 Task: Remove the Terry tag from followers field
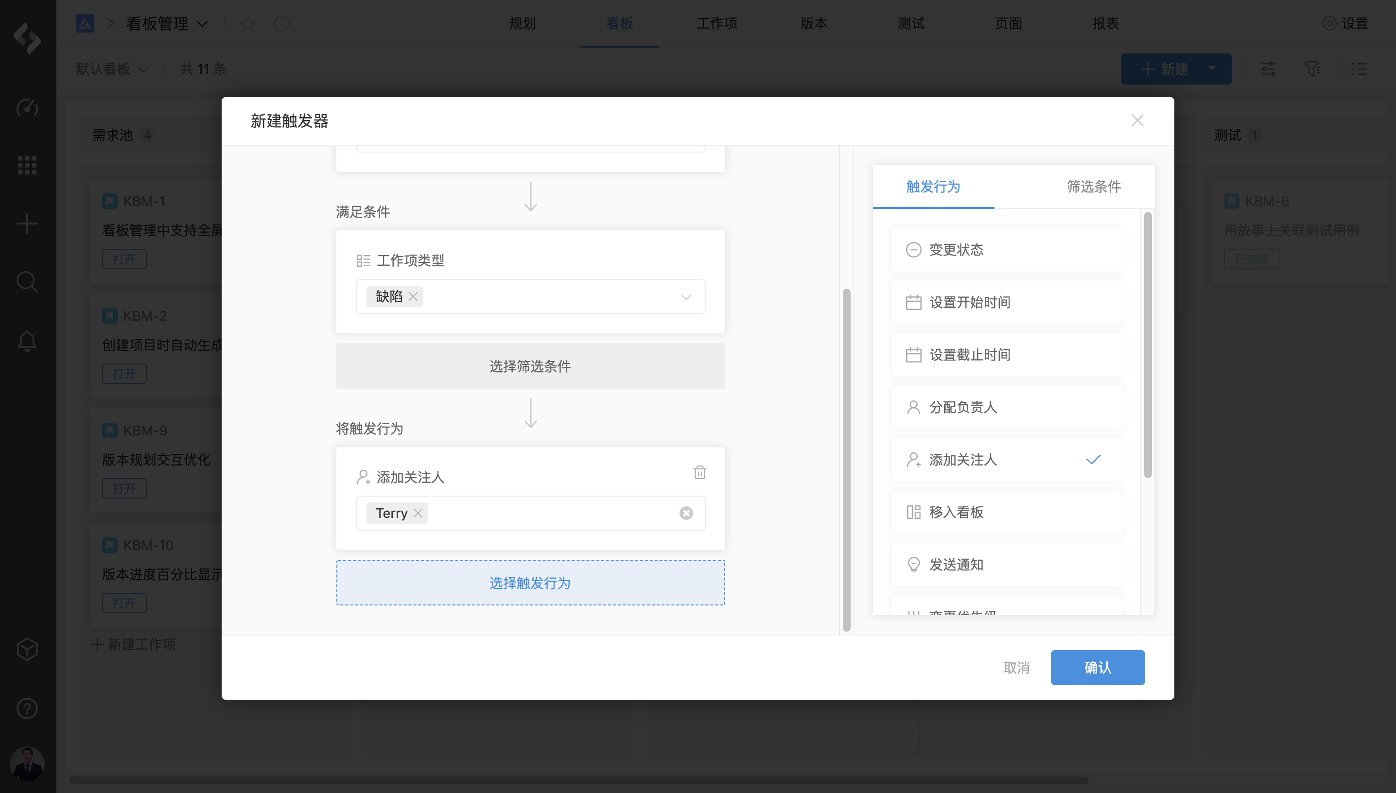tap(418, 513)
